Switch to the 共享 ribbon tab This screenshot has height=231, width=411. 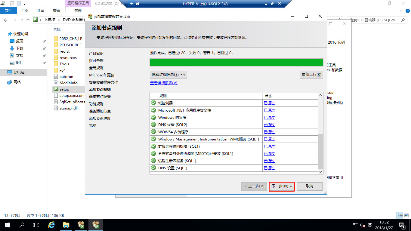point(41,11)
